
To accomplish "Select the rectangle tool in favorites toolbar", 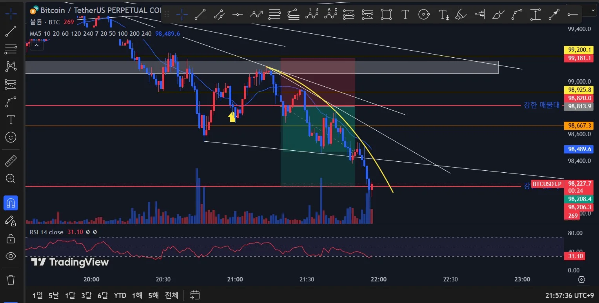I will click(x=386, y=15).
